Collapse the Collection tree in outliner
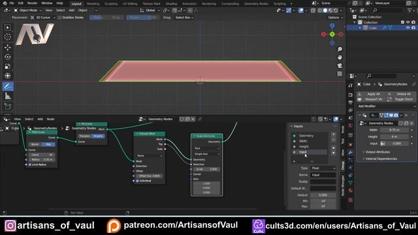Screen dimensions: 418x235 point(355,22)
